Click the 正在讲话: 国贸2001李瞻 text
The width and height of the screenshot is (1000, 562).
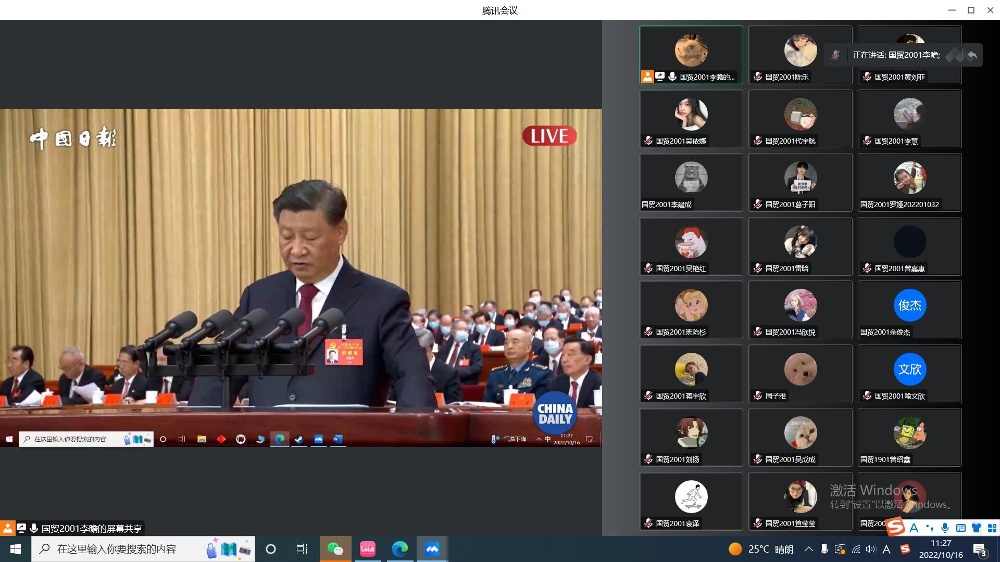click(x=896, y=55)
